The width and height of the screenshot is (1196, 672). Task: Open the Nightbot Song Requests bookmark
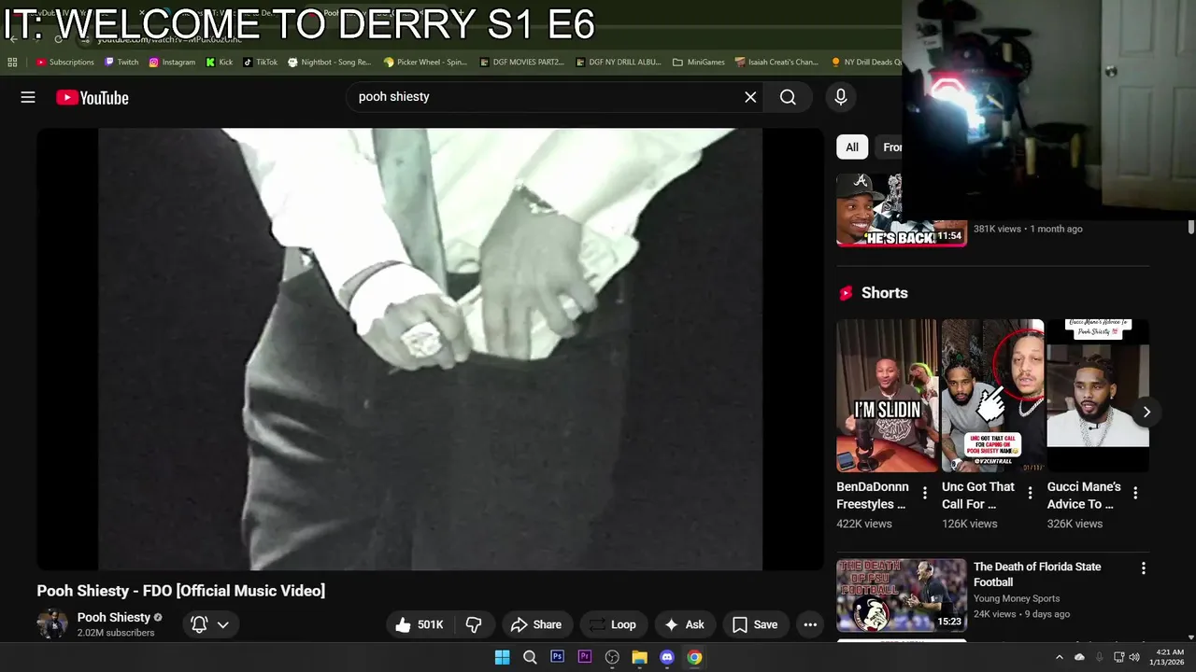point(330,63)
